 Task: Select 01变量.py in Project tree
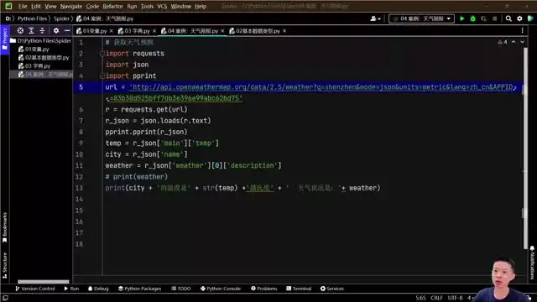point(34,49)
